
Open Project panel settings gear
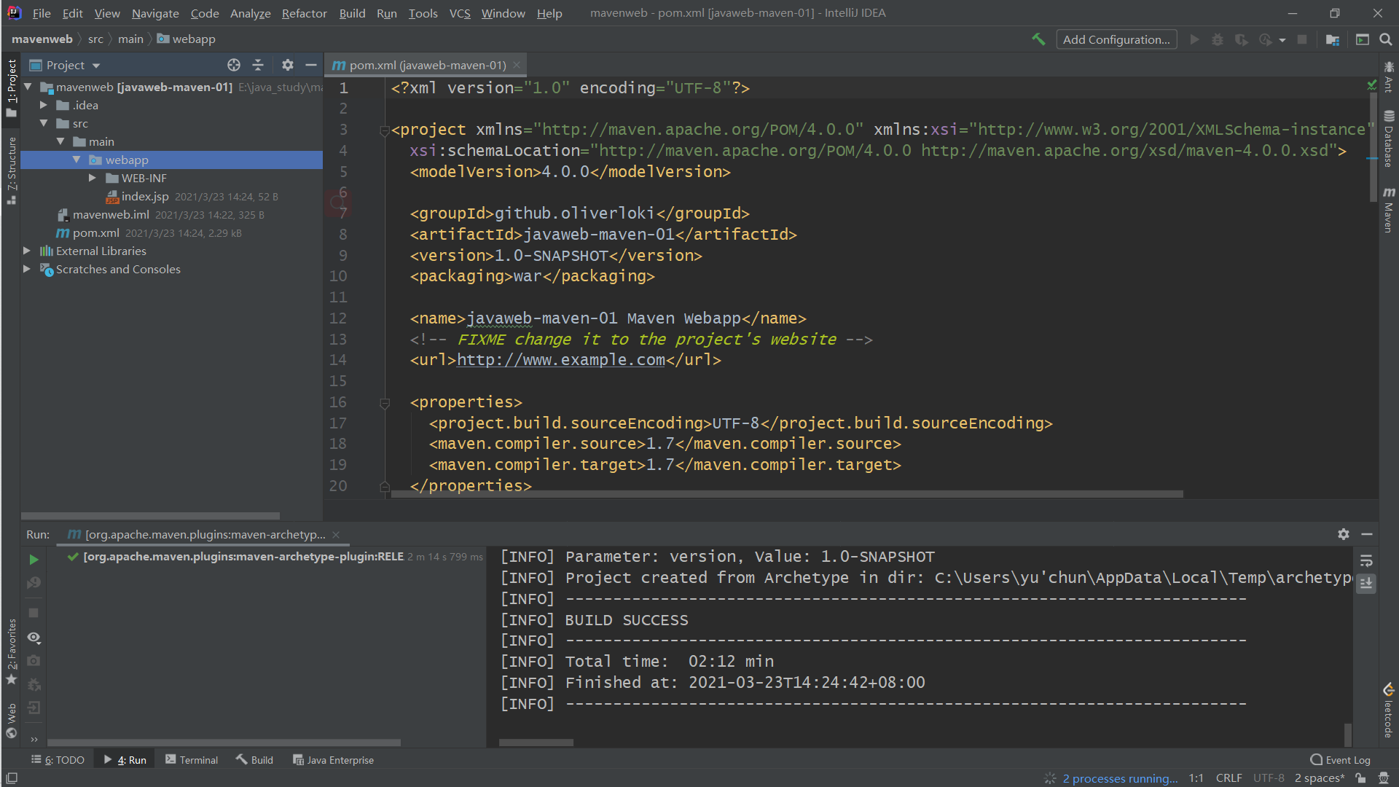pos(288,65)
